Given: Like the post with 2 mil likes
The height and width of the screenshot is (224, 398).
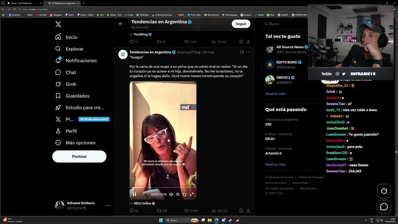Looking at the screenshot, I should [190, 42].
